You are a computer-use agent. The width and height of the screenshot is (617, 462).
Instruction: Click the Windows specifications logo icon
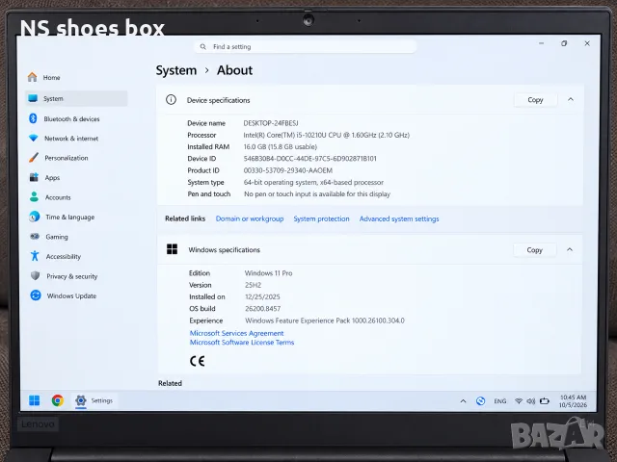172,249
